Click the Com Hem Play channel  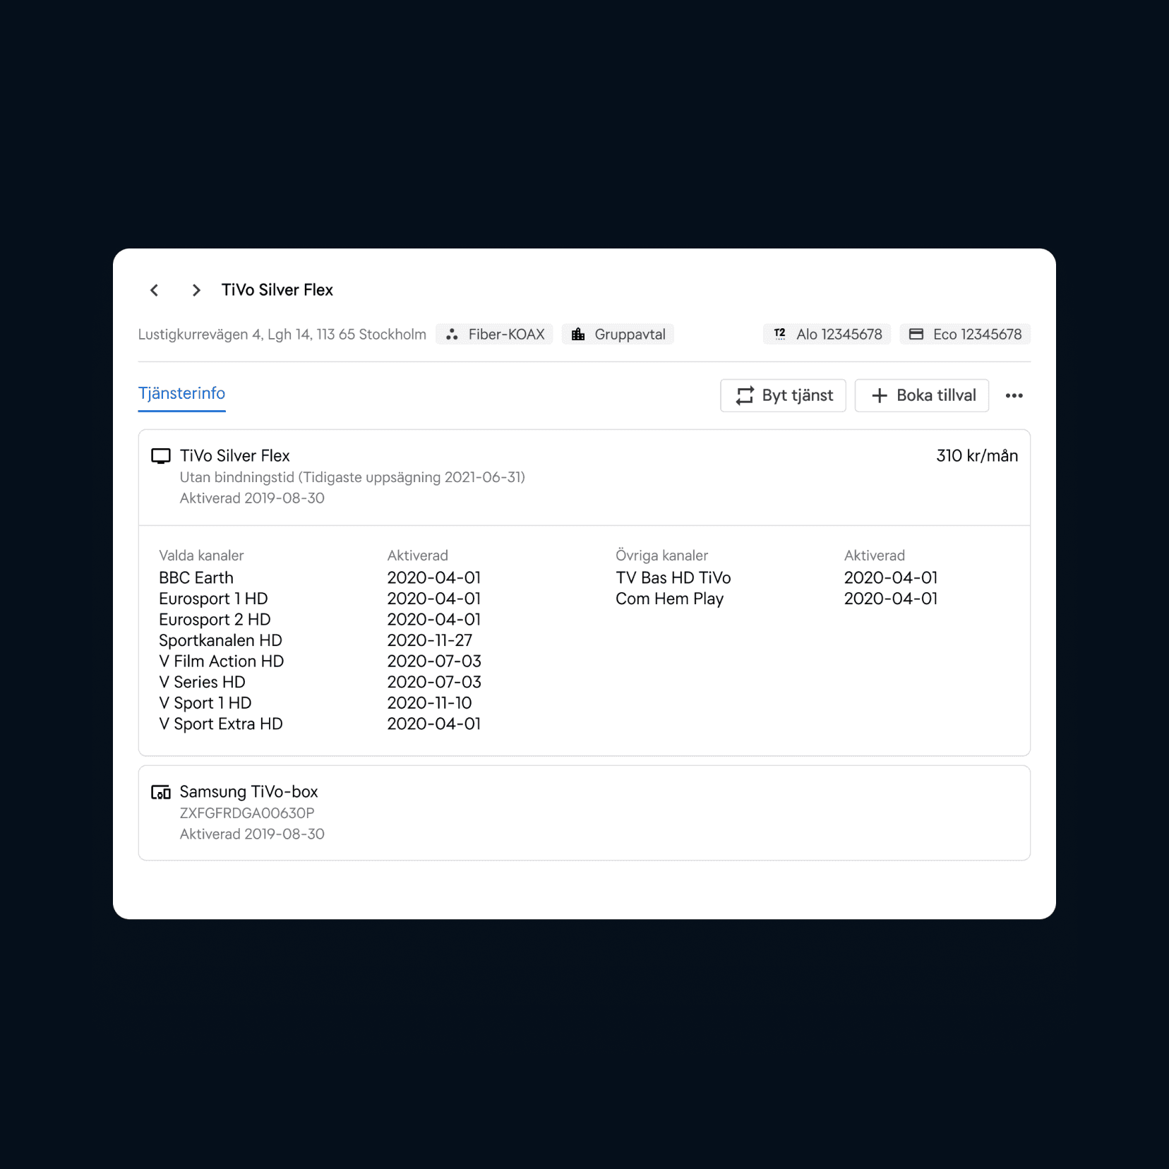(669, 599)
